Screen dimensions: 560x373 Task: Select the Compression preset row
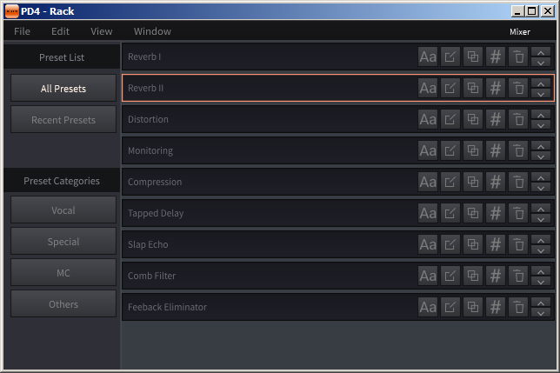tap(338, 182)
